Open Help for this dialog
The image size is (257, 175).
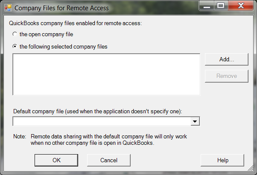(222, 160)
